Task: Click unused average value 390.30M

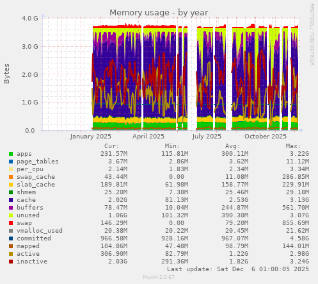Action: point(235,215)
